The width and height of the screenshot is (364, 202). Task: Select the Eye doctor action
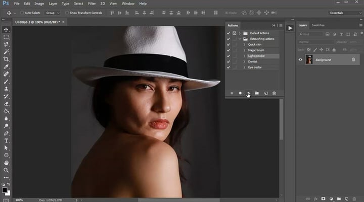255,67
